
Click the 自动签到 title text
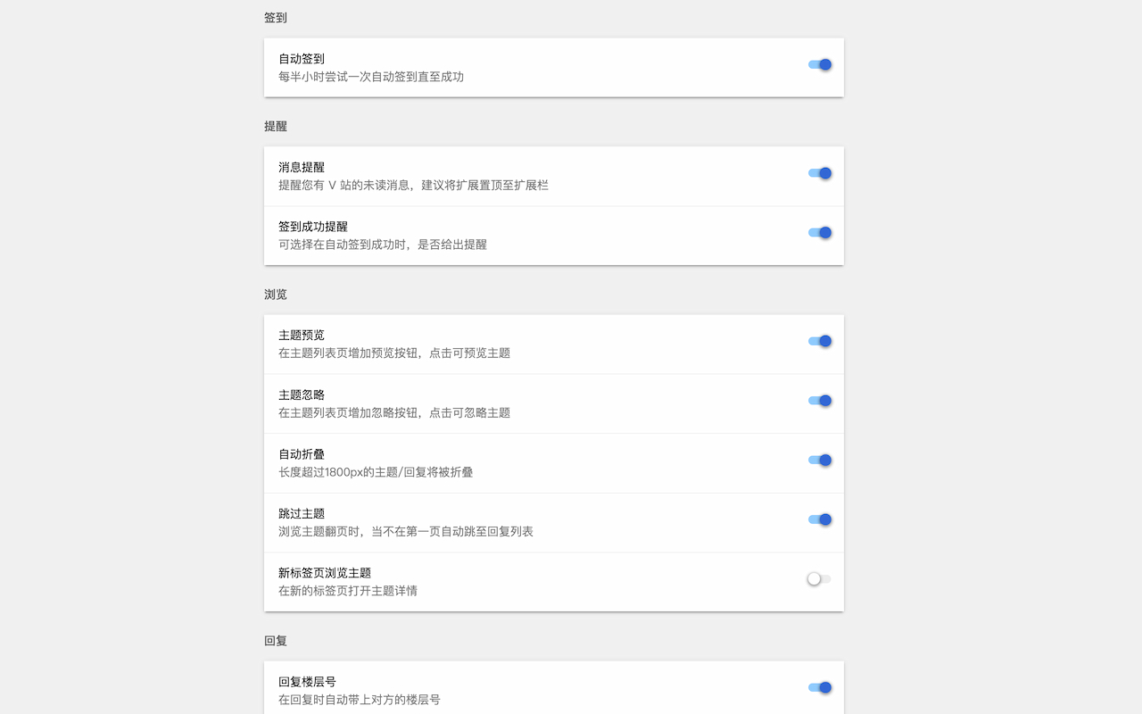pos(302,59)
